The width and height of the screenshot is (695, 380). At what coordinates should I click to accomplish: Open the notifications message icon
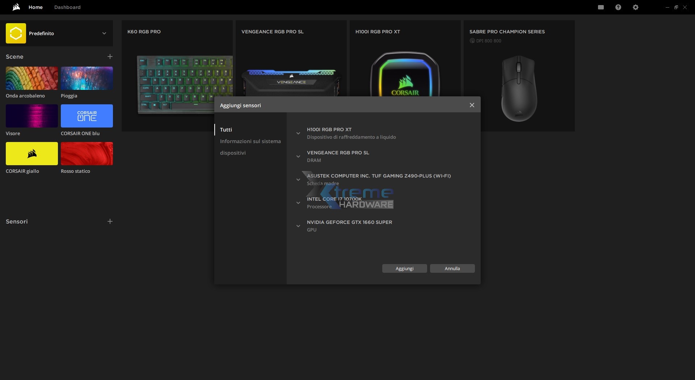tap(601, 7)
